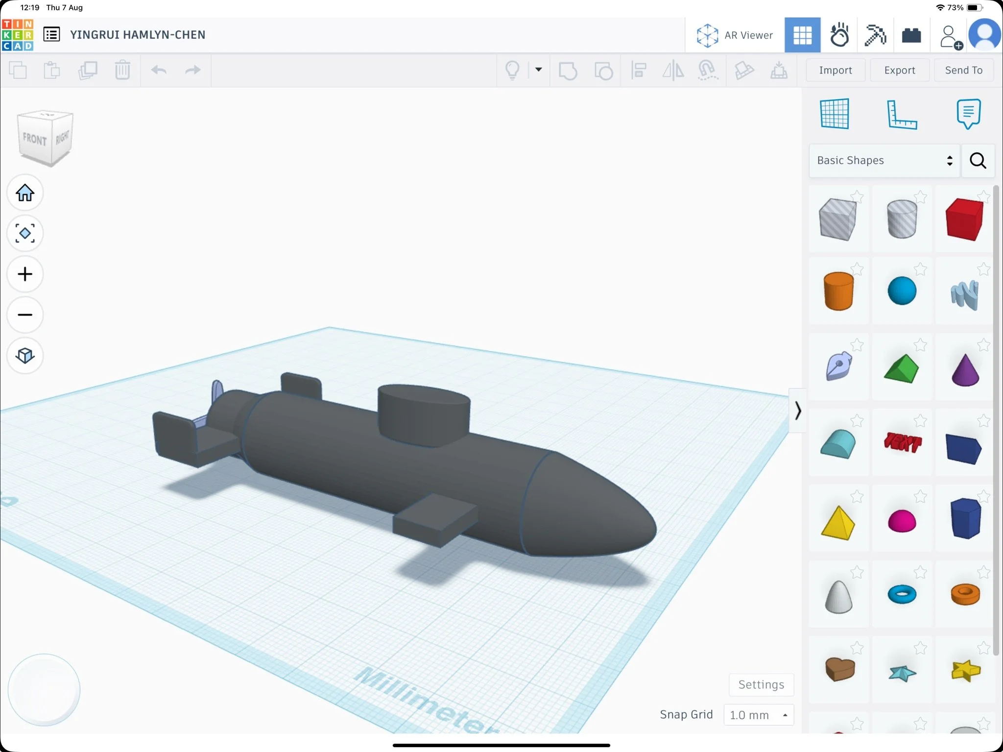Open the Sim Lab apple icon
The width and height of the screenshot is (1003, 752).
tap(839, 35)
